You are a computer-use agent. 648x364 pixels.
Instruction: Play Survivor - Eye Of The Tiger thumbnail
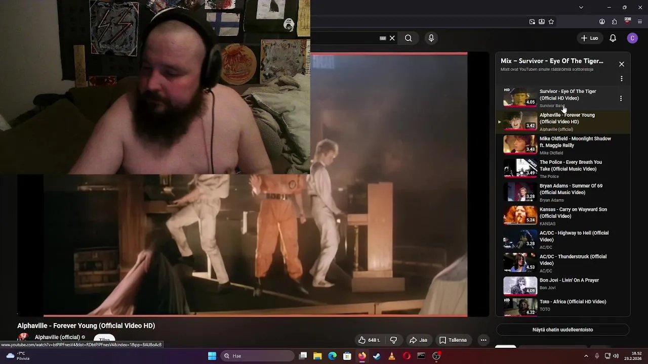pyautogui.click(x=520, y=98)
